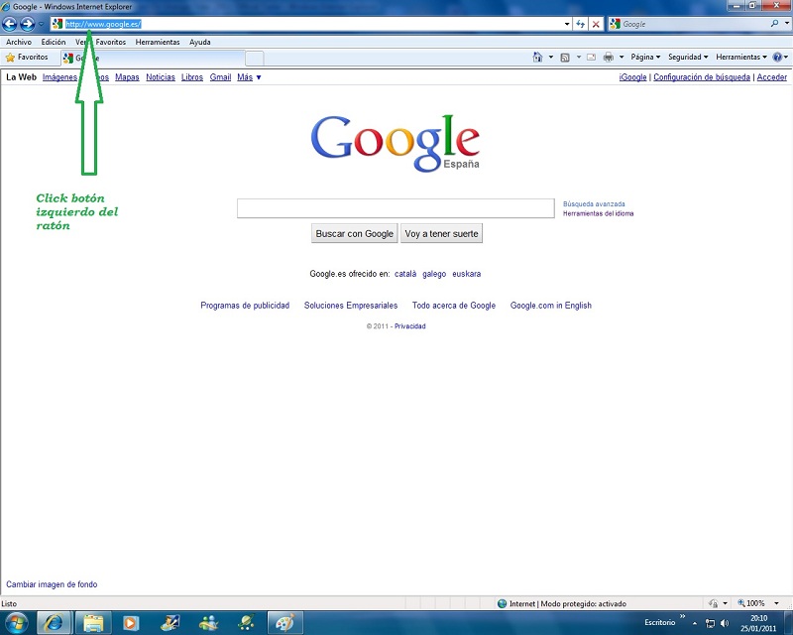Click the Voy a tener suerte button
Image resolution: width=793 pixels, height=635 pixels.
441,233
